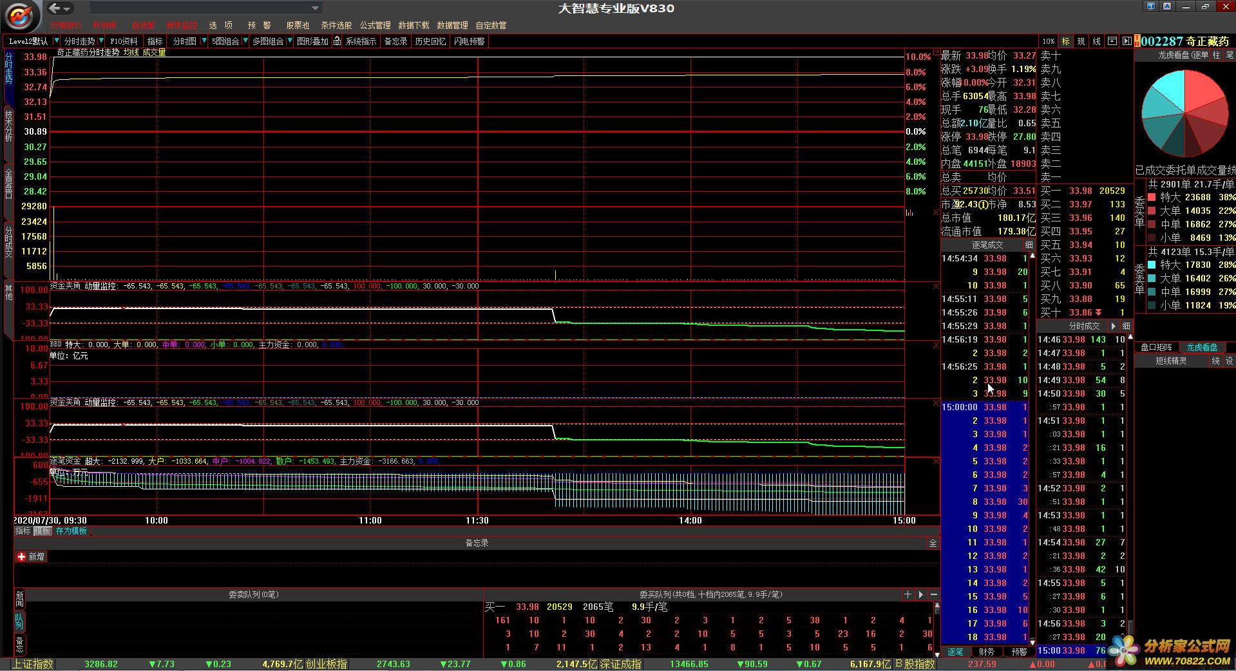The height and width of the screenshot is (671, 1236).
Task: Click 统 in the 短线精灵 header
Action: 1216,361
